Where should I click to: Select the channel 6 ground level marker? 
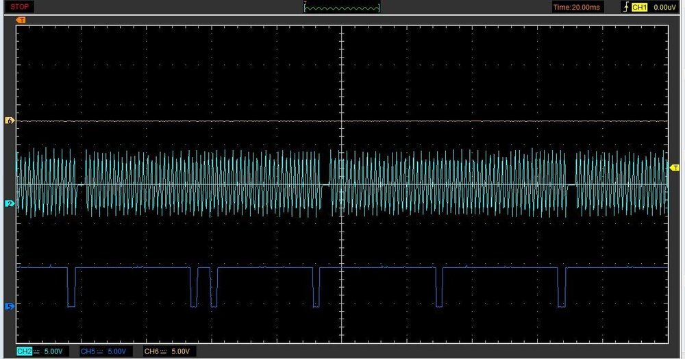[x=10, y=121]
